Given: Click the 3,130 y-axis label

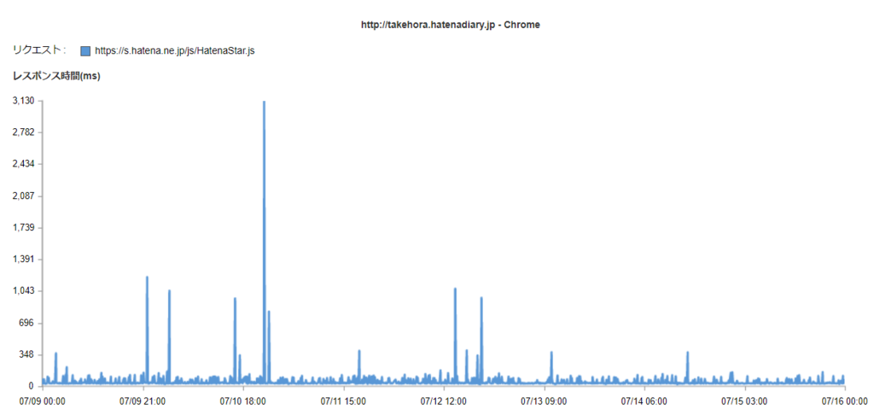Looking at the screenshot, I should point(24,101).
